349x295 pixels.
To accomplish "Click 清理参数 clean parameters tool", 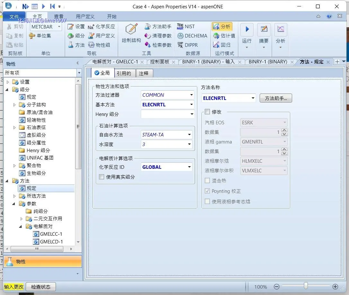I will [158, 36].
